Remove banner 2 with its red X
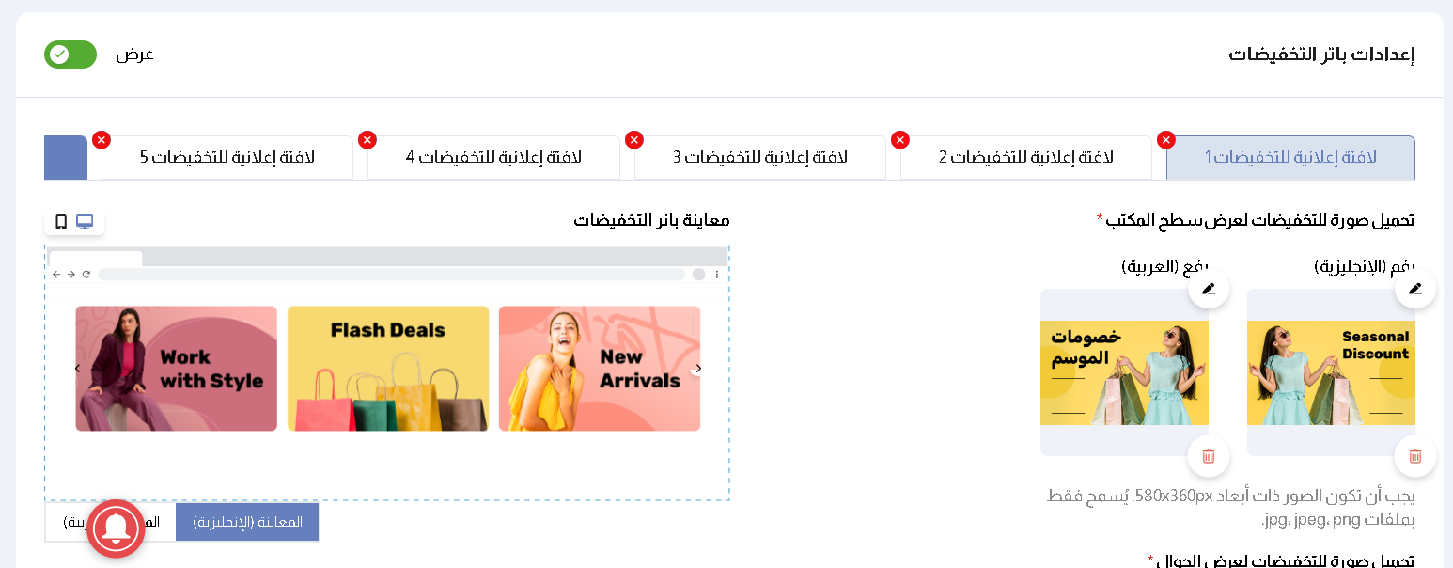 pos(900,140)
